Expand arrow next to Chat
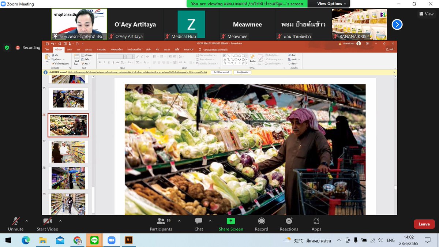Viewport: 439px width, 247px height. 210,221
